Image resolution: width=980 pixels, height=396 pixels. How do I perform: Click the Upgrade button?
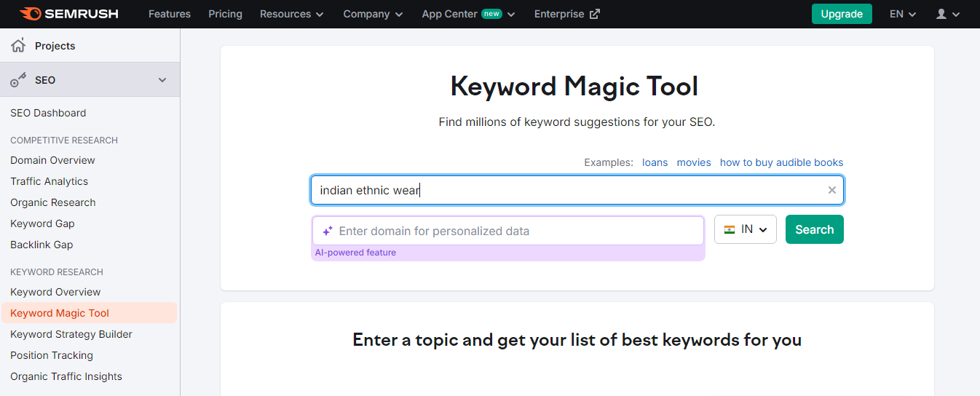[842, 14]
